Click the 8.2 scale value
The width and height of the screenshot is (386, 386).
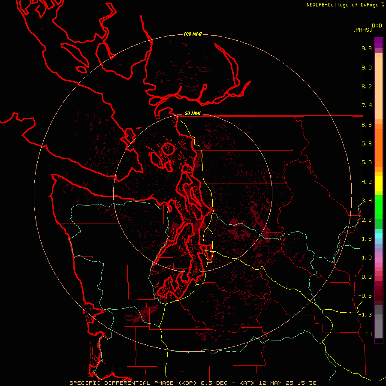tap(367, 86)
